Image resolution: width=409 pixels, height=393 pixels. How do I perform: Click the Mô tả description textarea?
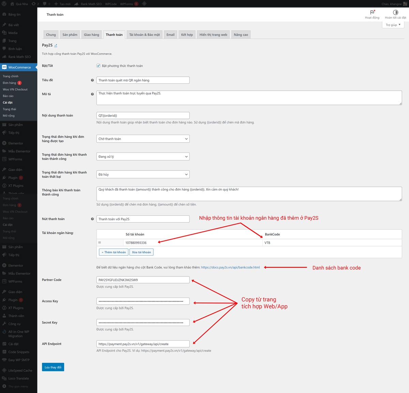[x=249, y=98]
